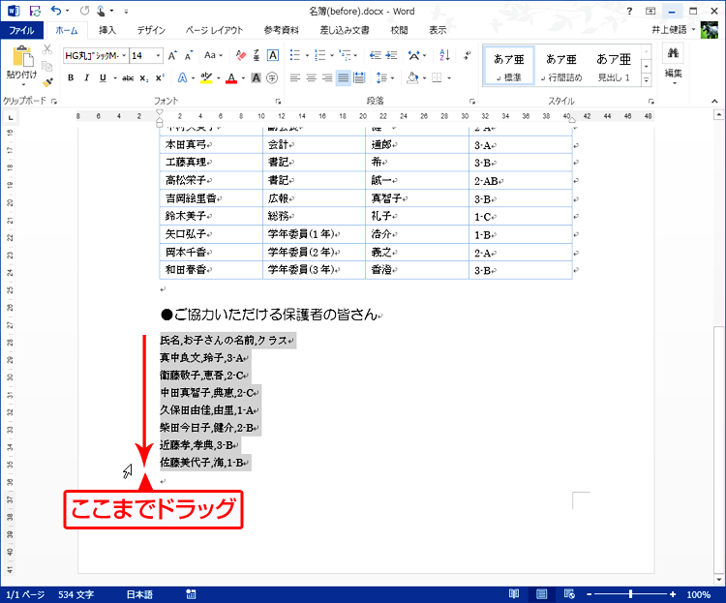
Task: Open the bullets list dropdown arrow
Action: point(307,55)
